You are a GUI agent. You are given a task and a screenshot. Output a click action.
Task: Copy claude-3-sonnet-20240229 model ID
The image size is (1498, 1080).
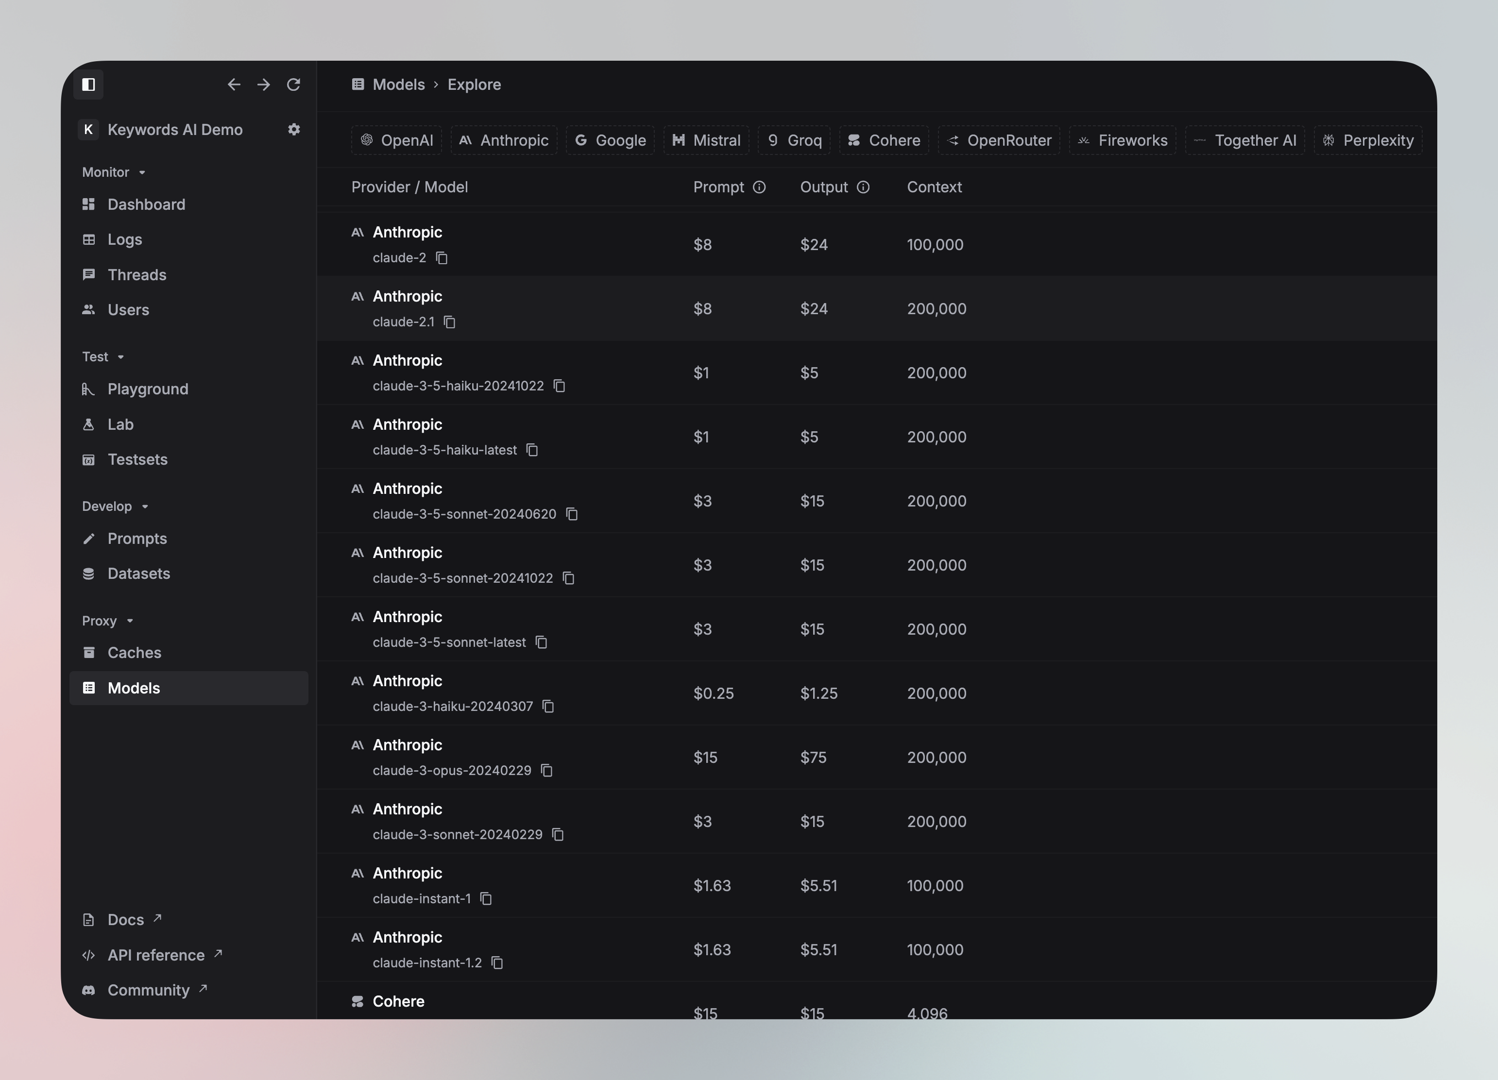click(x=558, y=834)
